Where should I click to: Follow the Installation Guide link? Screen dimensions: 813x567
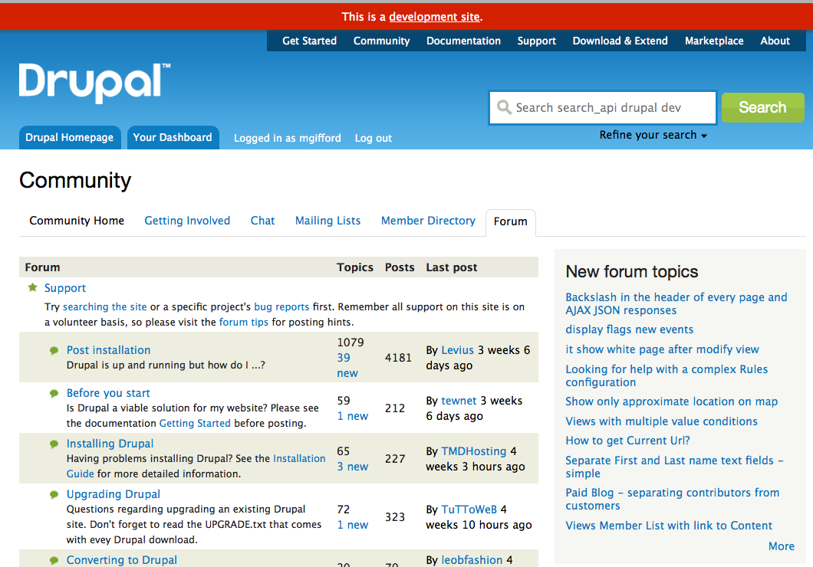[196, 466]
